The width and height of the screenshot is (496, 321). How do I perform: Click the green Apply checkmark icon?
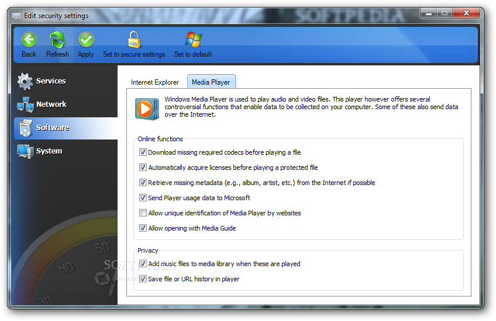86,40
